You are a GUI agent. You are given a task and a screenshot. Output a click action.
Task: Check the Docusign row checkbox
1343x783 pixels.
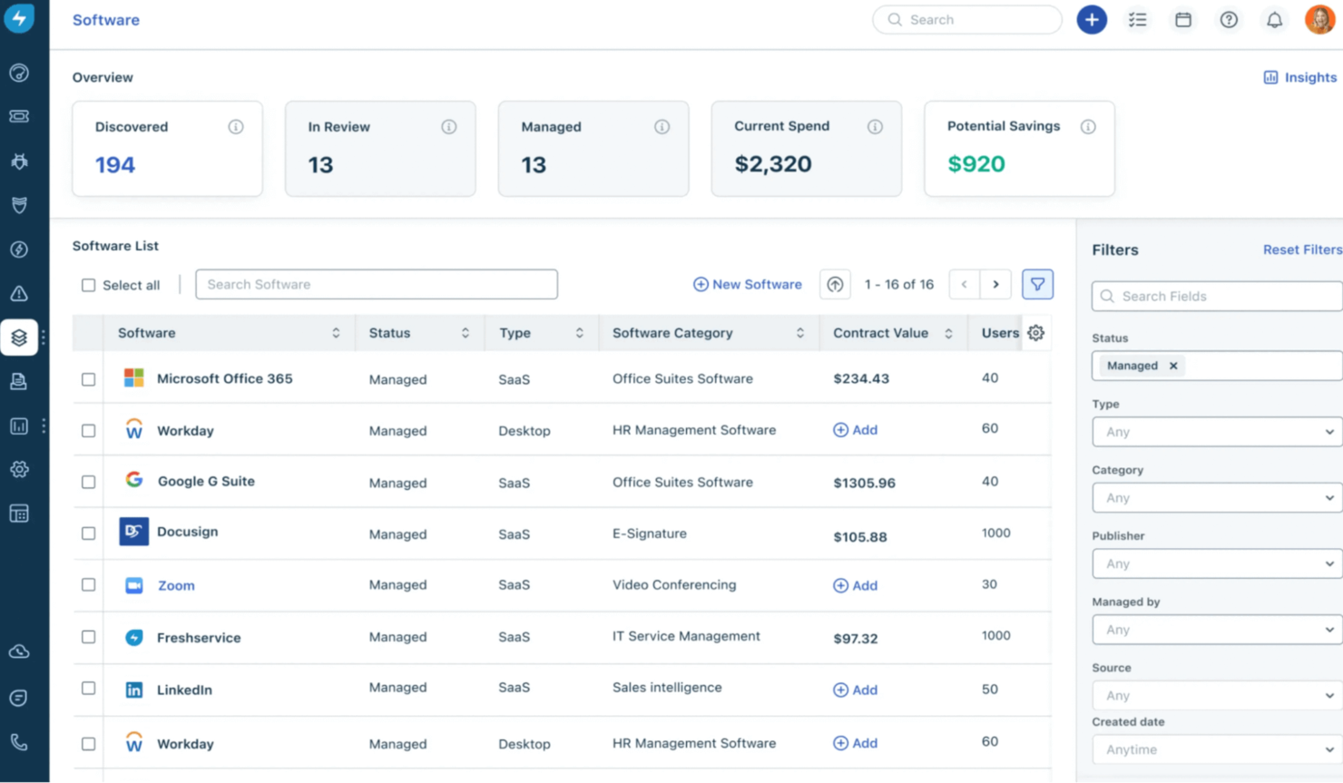coord(88,533)
